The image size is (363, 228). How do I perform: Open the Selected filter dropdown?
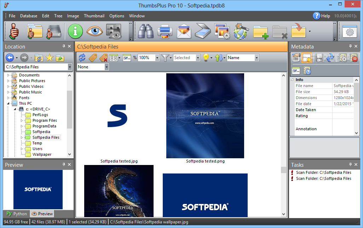point(198,58)
